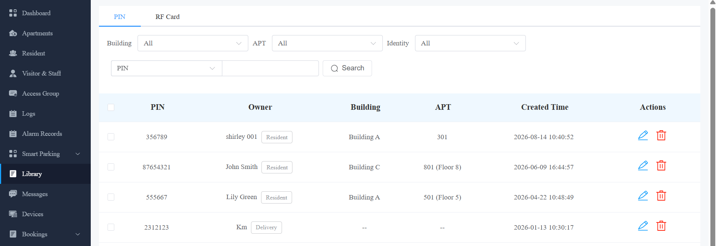
Task: Open the Dashboard icon in the sidebar
Action: pyautogui.click(x=13, y=13)
